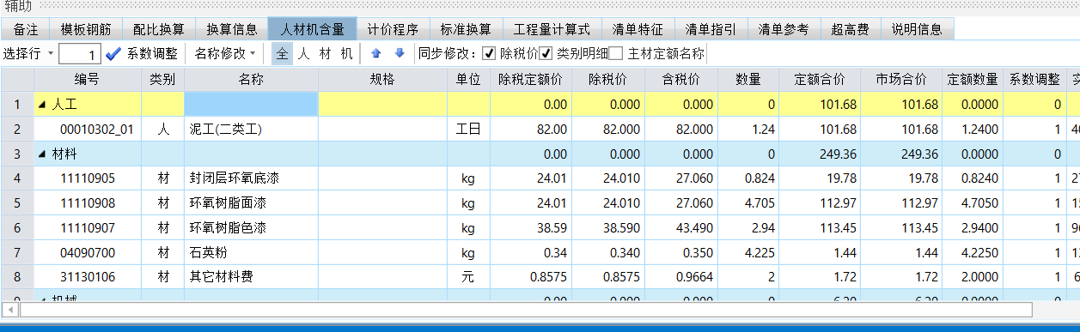Open the 说明信息 tab
1080x332 pixels.
(x=917, y=28)
